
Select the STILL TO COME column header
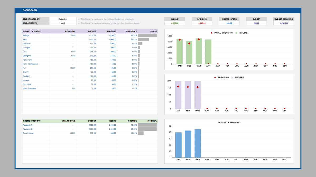(68, 121)
